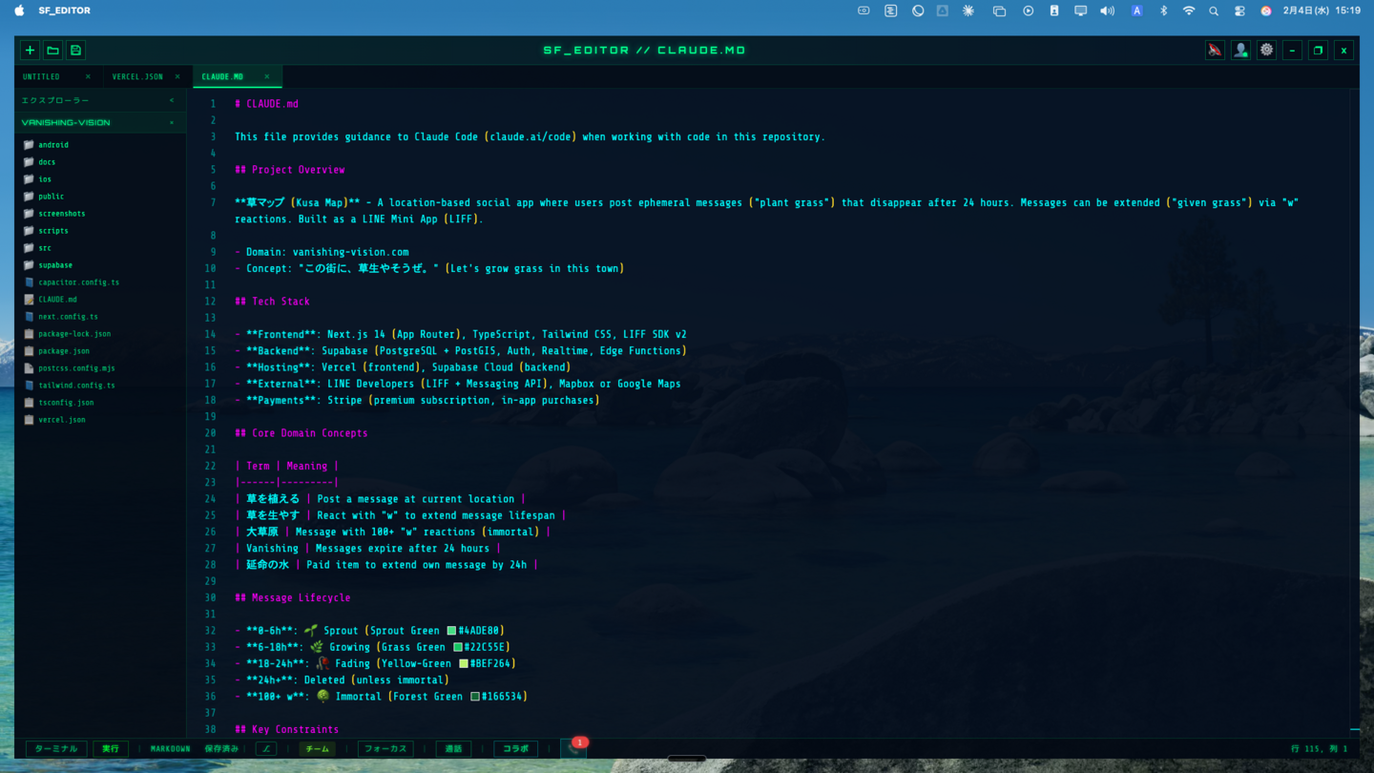Toggle the チーム mode in status bar
This screenshot has width=1374, height=773.
point(318,749)
